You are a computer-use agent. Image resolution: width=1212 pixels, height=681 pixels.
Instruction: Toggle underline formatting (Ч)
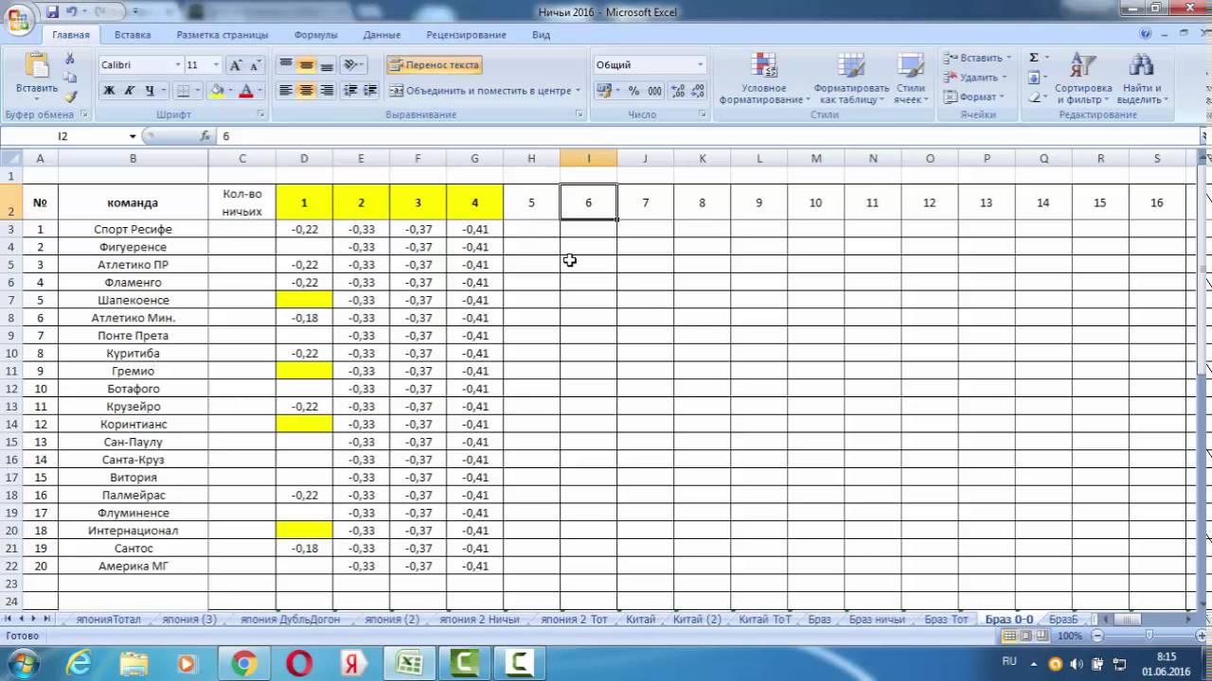point(151,91)
